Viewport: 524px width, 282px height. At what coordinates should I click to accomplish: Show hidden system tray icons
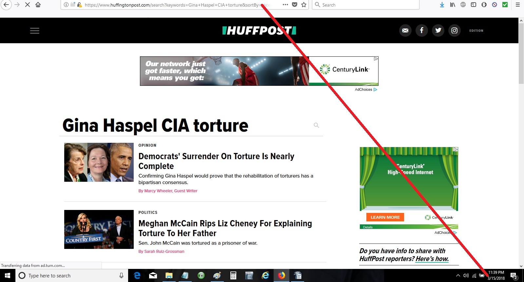pos(458,276)
